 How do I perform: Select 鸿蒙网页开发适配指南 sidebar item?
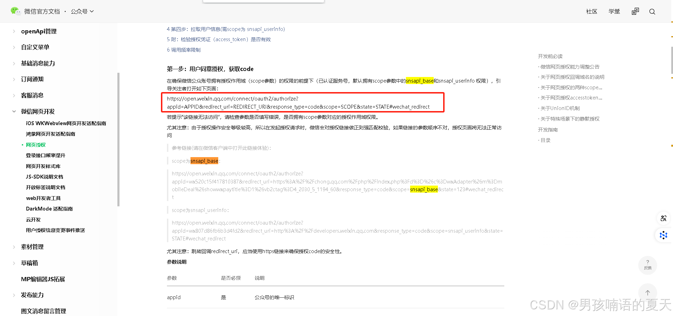pyautogui.click(x=50, y=134)
